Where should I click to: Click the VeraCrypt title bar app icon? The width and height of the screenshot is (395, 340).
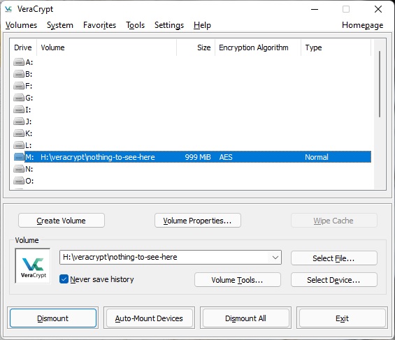(8, 9)
